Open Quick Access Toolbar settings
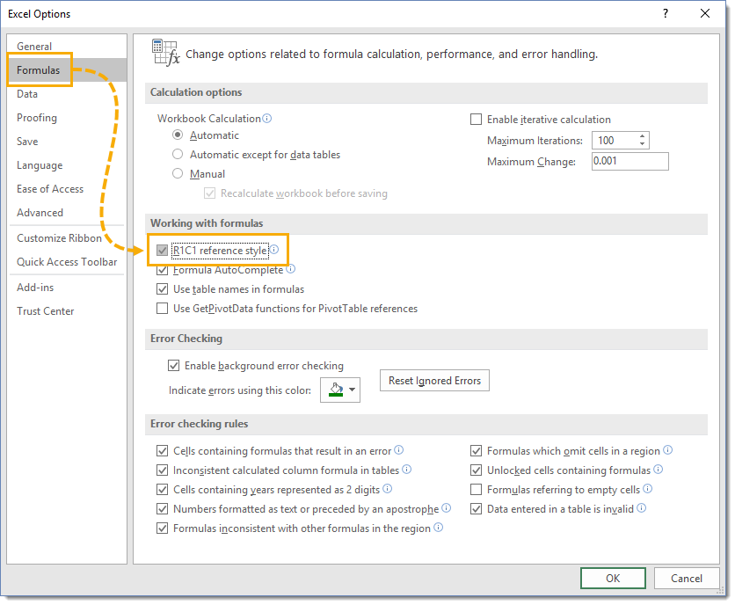Viewport: 735px width, 605px height. pyautogui.click(x=67, y=262)
